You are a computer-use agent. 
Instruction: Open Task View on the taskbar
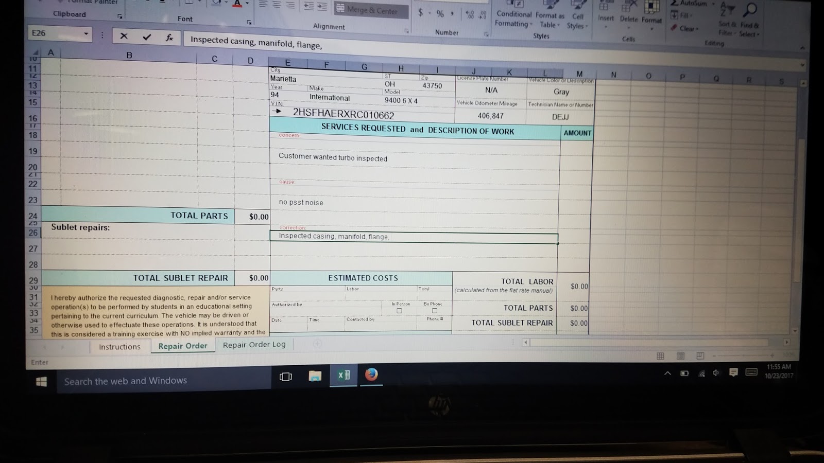(x=285, y=377)
